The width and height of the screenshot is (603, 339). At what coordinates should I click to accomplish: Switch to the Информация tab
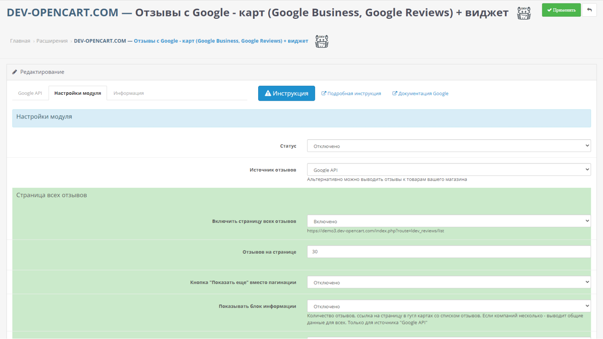pos(129,93)
